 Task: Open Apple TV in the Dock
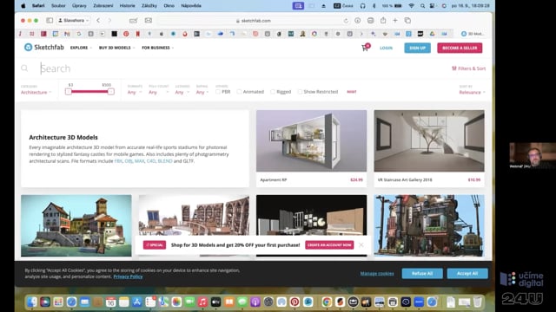[x=215, y=302]
